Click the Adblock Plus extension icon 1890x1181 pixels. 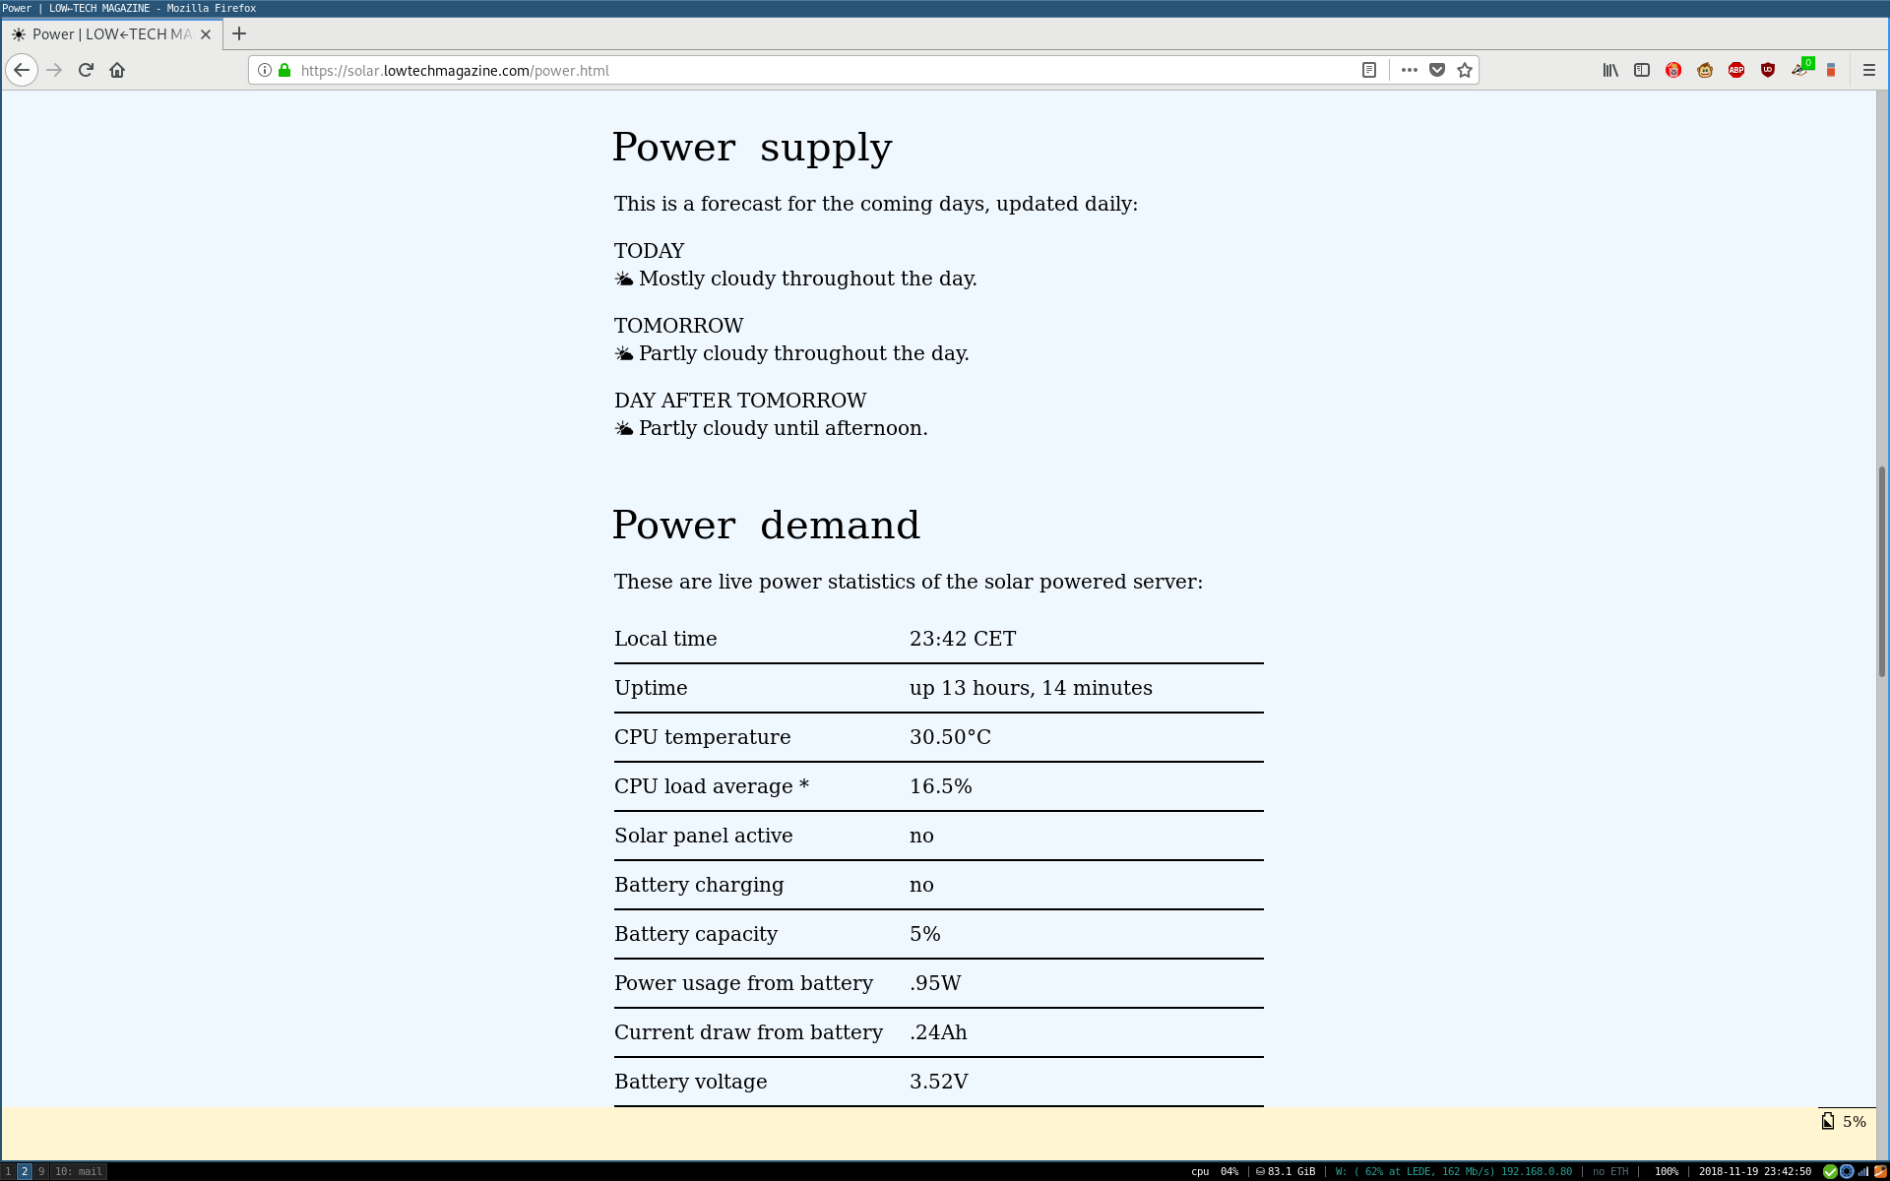point(1736,70)
